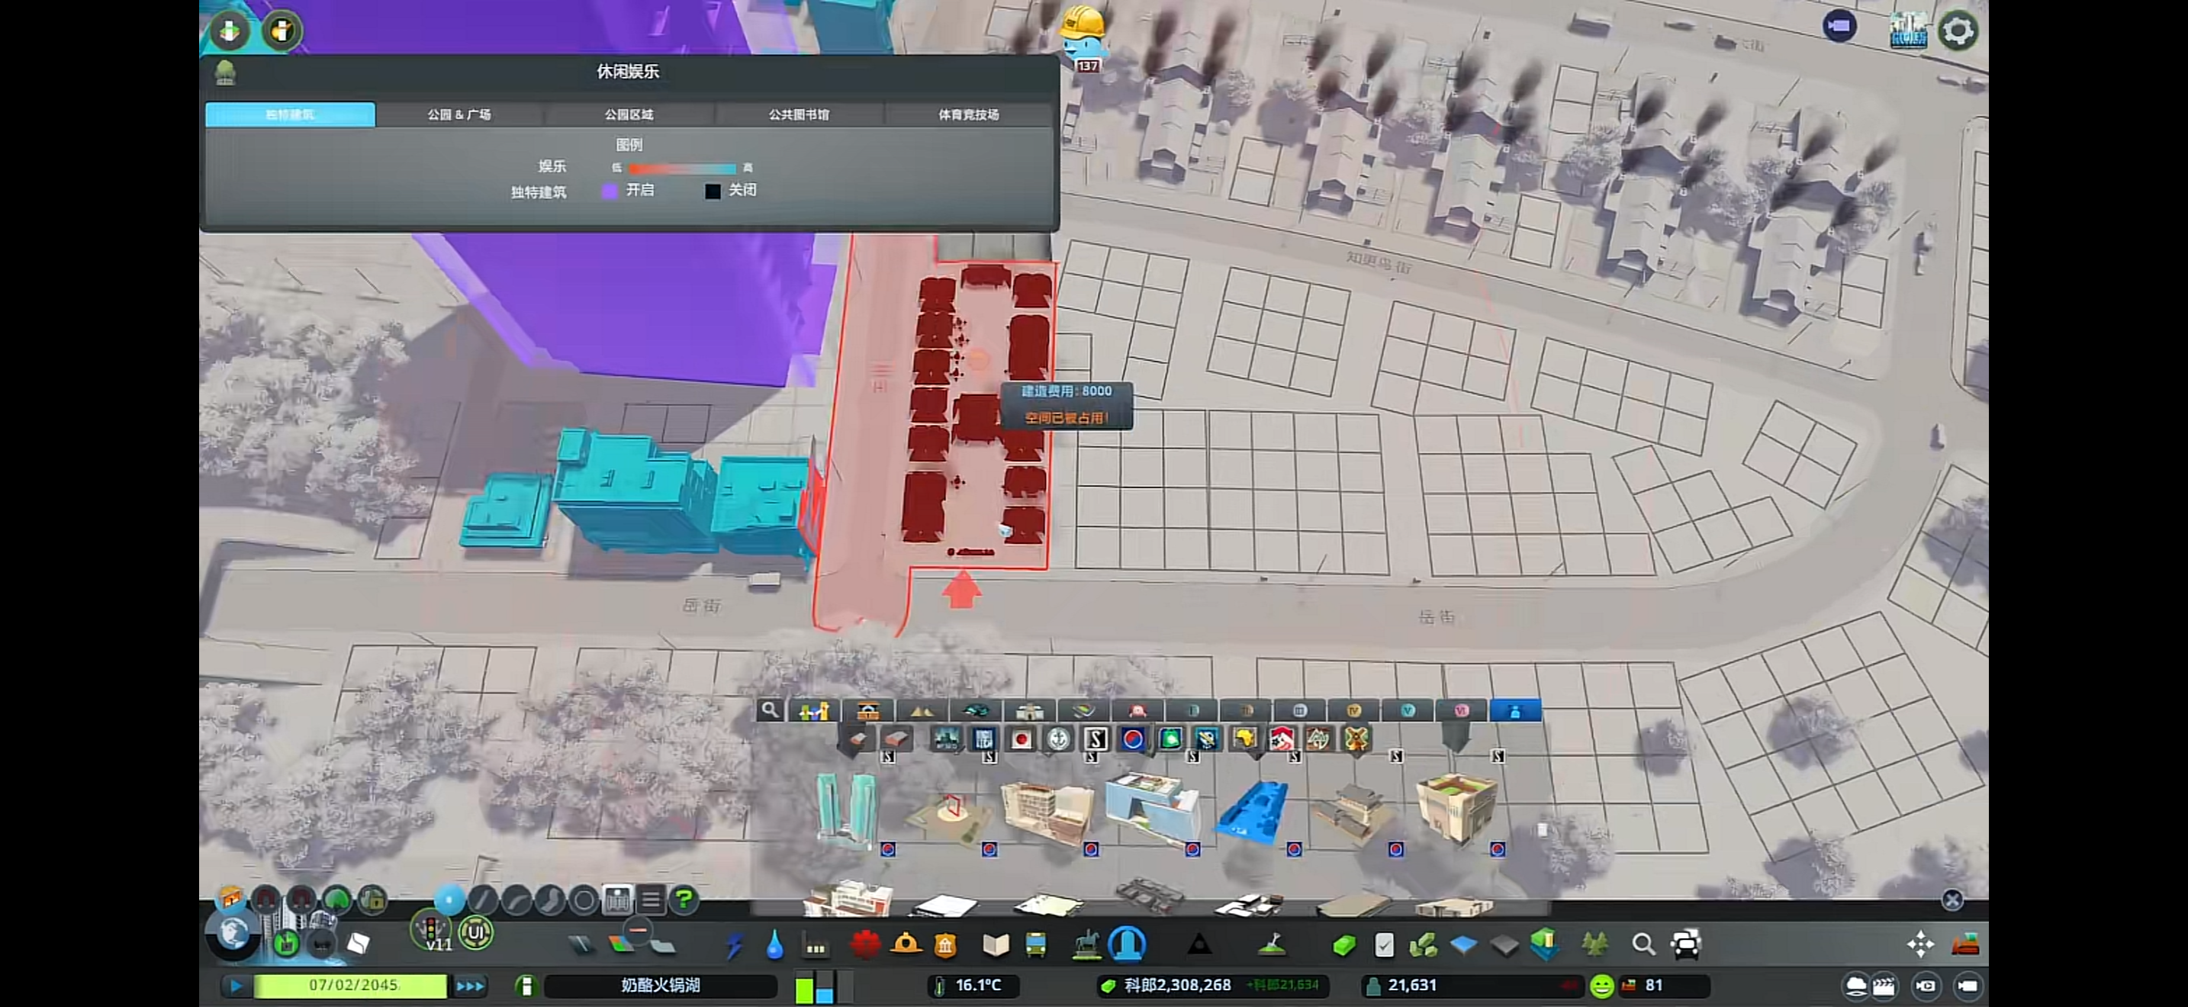2188x1007 pixels.
Task: Open the education book menu
Action: (996, 944)
